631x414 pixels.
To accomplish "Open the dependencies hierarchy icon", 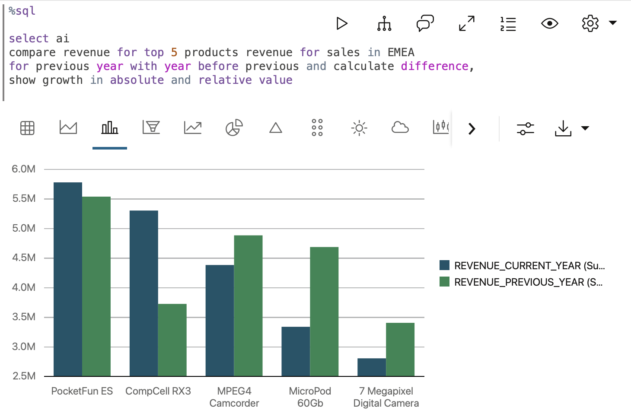I will click(x=384, y=23).
